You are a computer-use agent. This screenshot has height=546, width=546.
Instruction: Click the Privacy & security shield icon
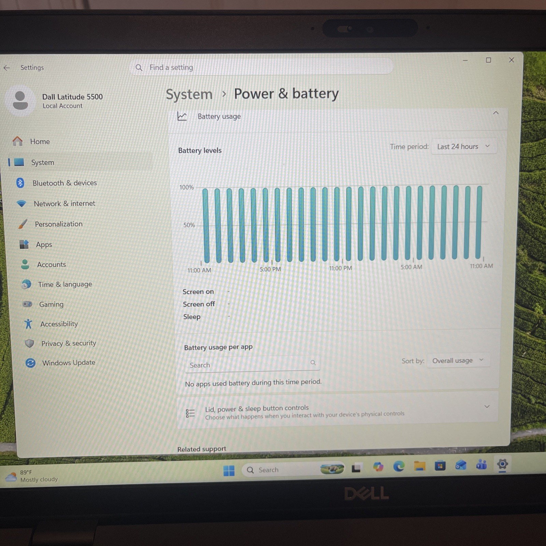30,343
